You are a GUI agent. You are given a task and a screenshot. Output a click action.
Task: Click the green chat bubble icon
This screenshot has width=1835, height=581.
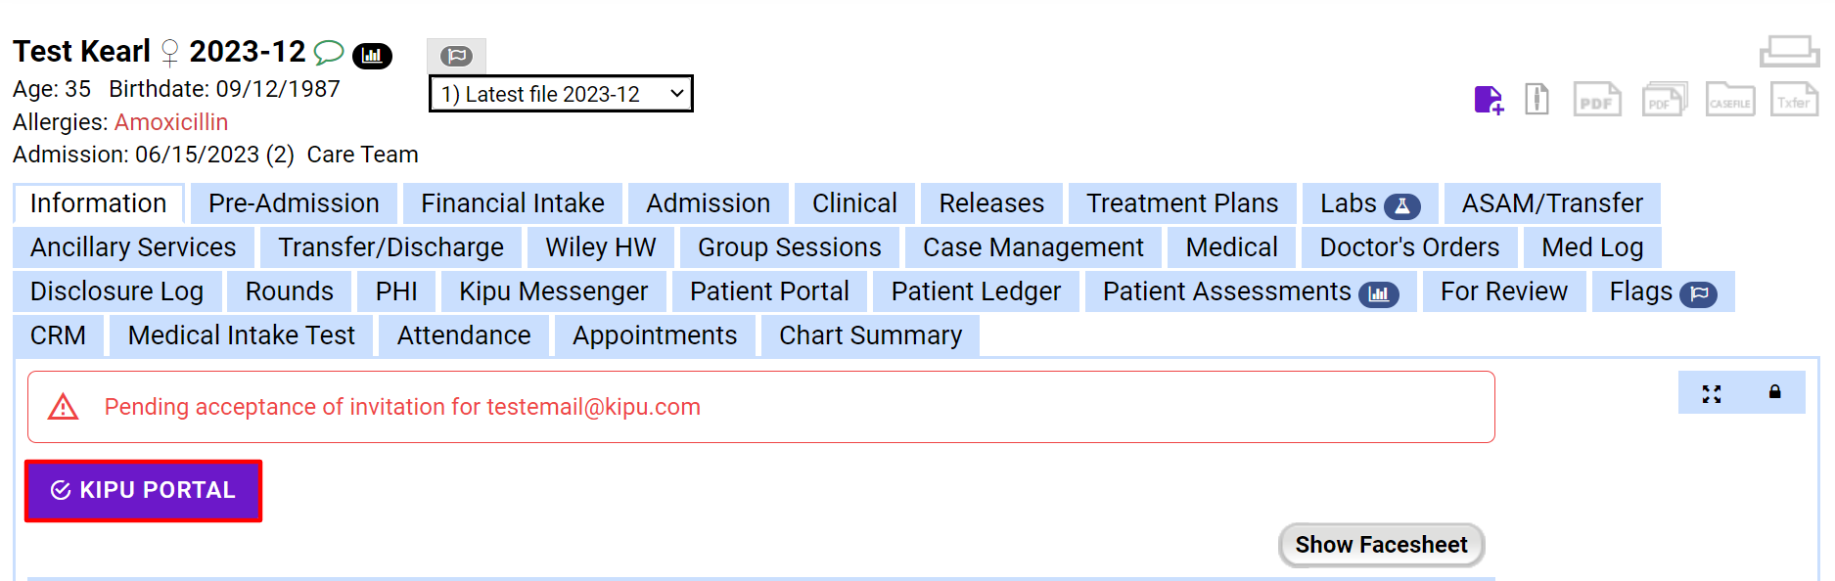329,52
